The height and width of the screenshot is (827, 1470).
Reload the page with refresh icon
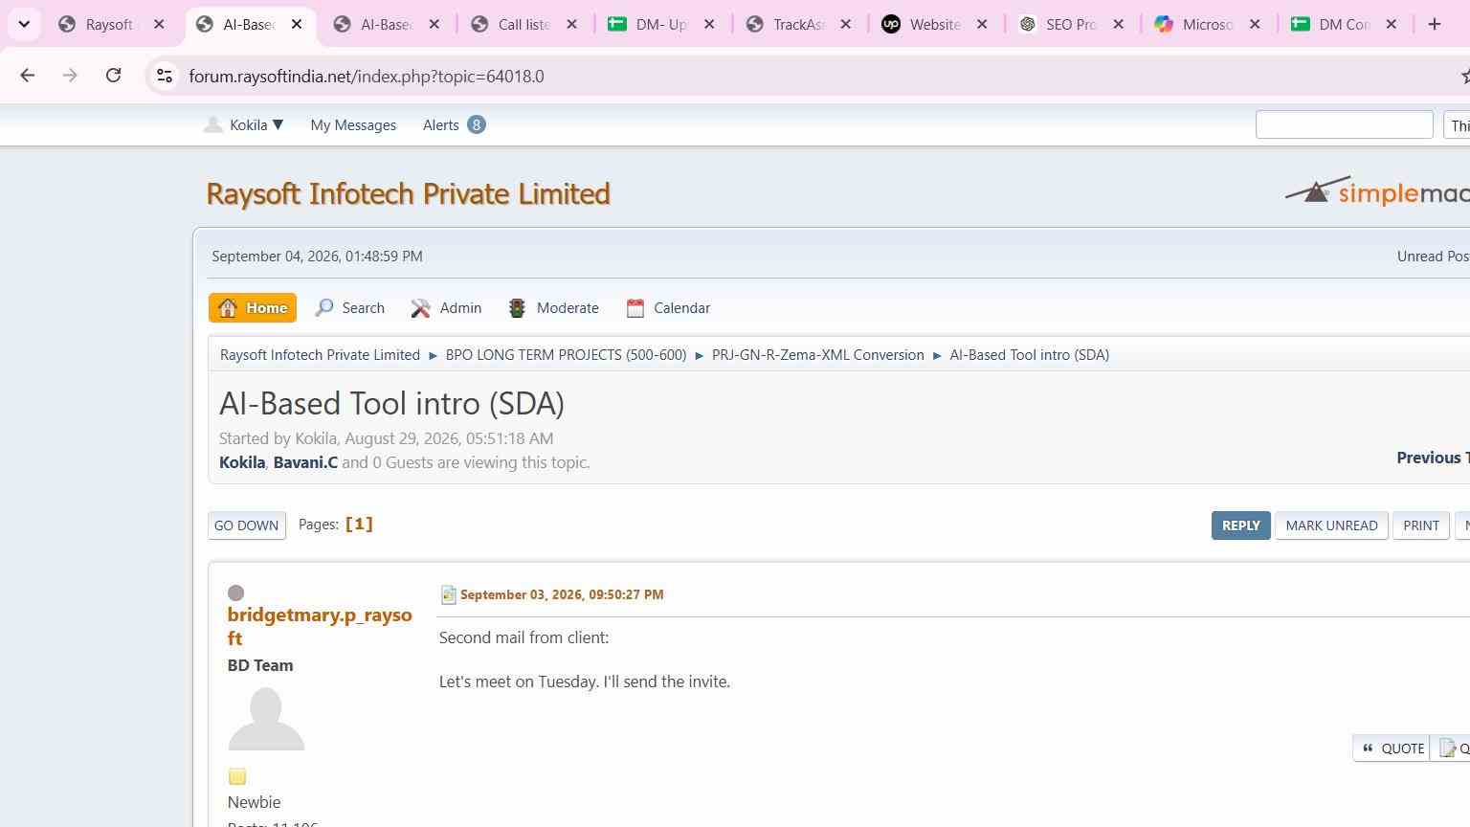click(x=113, y=76)
